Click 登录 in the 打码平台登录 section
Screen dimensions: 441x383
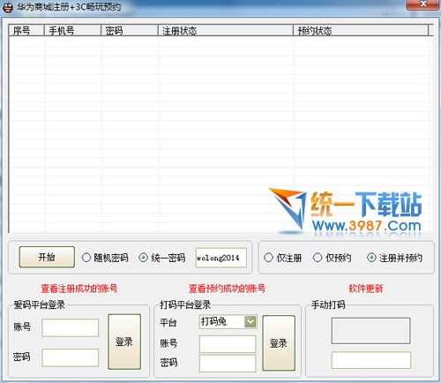[x=279, y=343]
